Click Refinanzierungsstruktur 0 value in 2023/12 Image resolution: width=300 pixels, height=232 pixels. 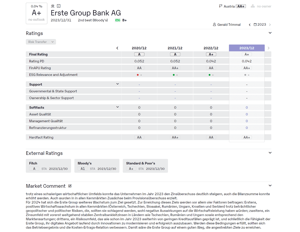pos(247,128)
